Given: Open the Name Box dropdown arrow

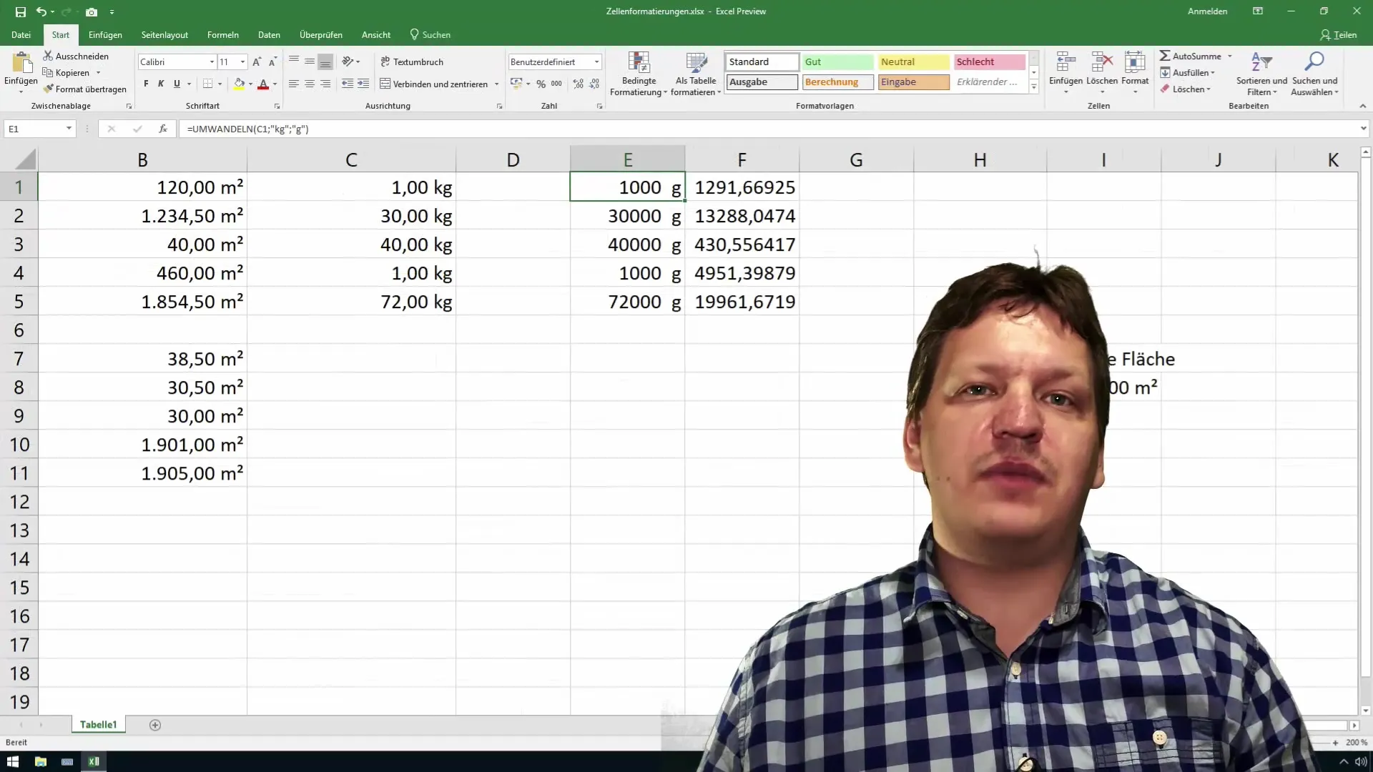Looking at the screenshot, I should (69, 129).
